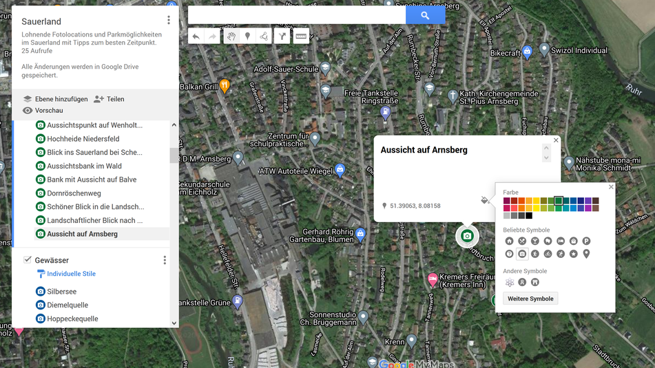This screenshot has height=368, width=655.
Task: Pick the black color swatch
Action: pyautogui.click(x=529, y=216)
